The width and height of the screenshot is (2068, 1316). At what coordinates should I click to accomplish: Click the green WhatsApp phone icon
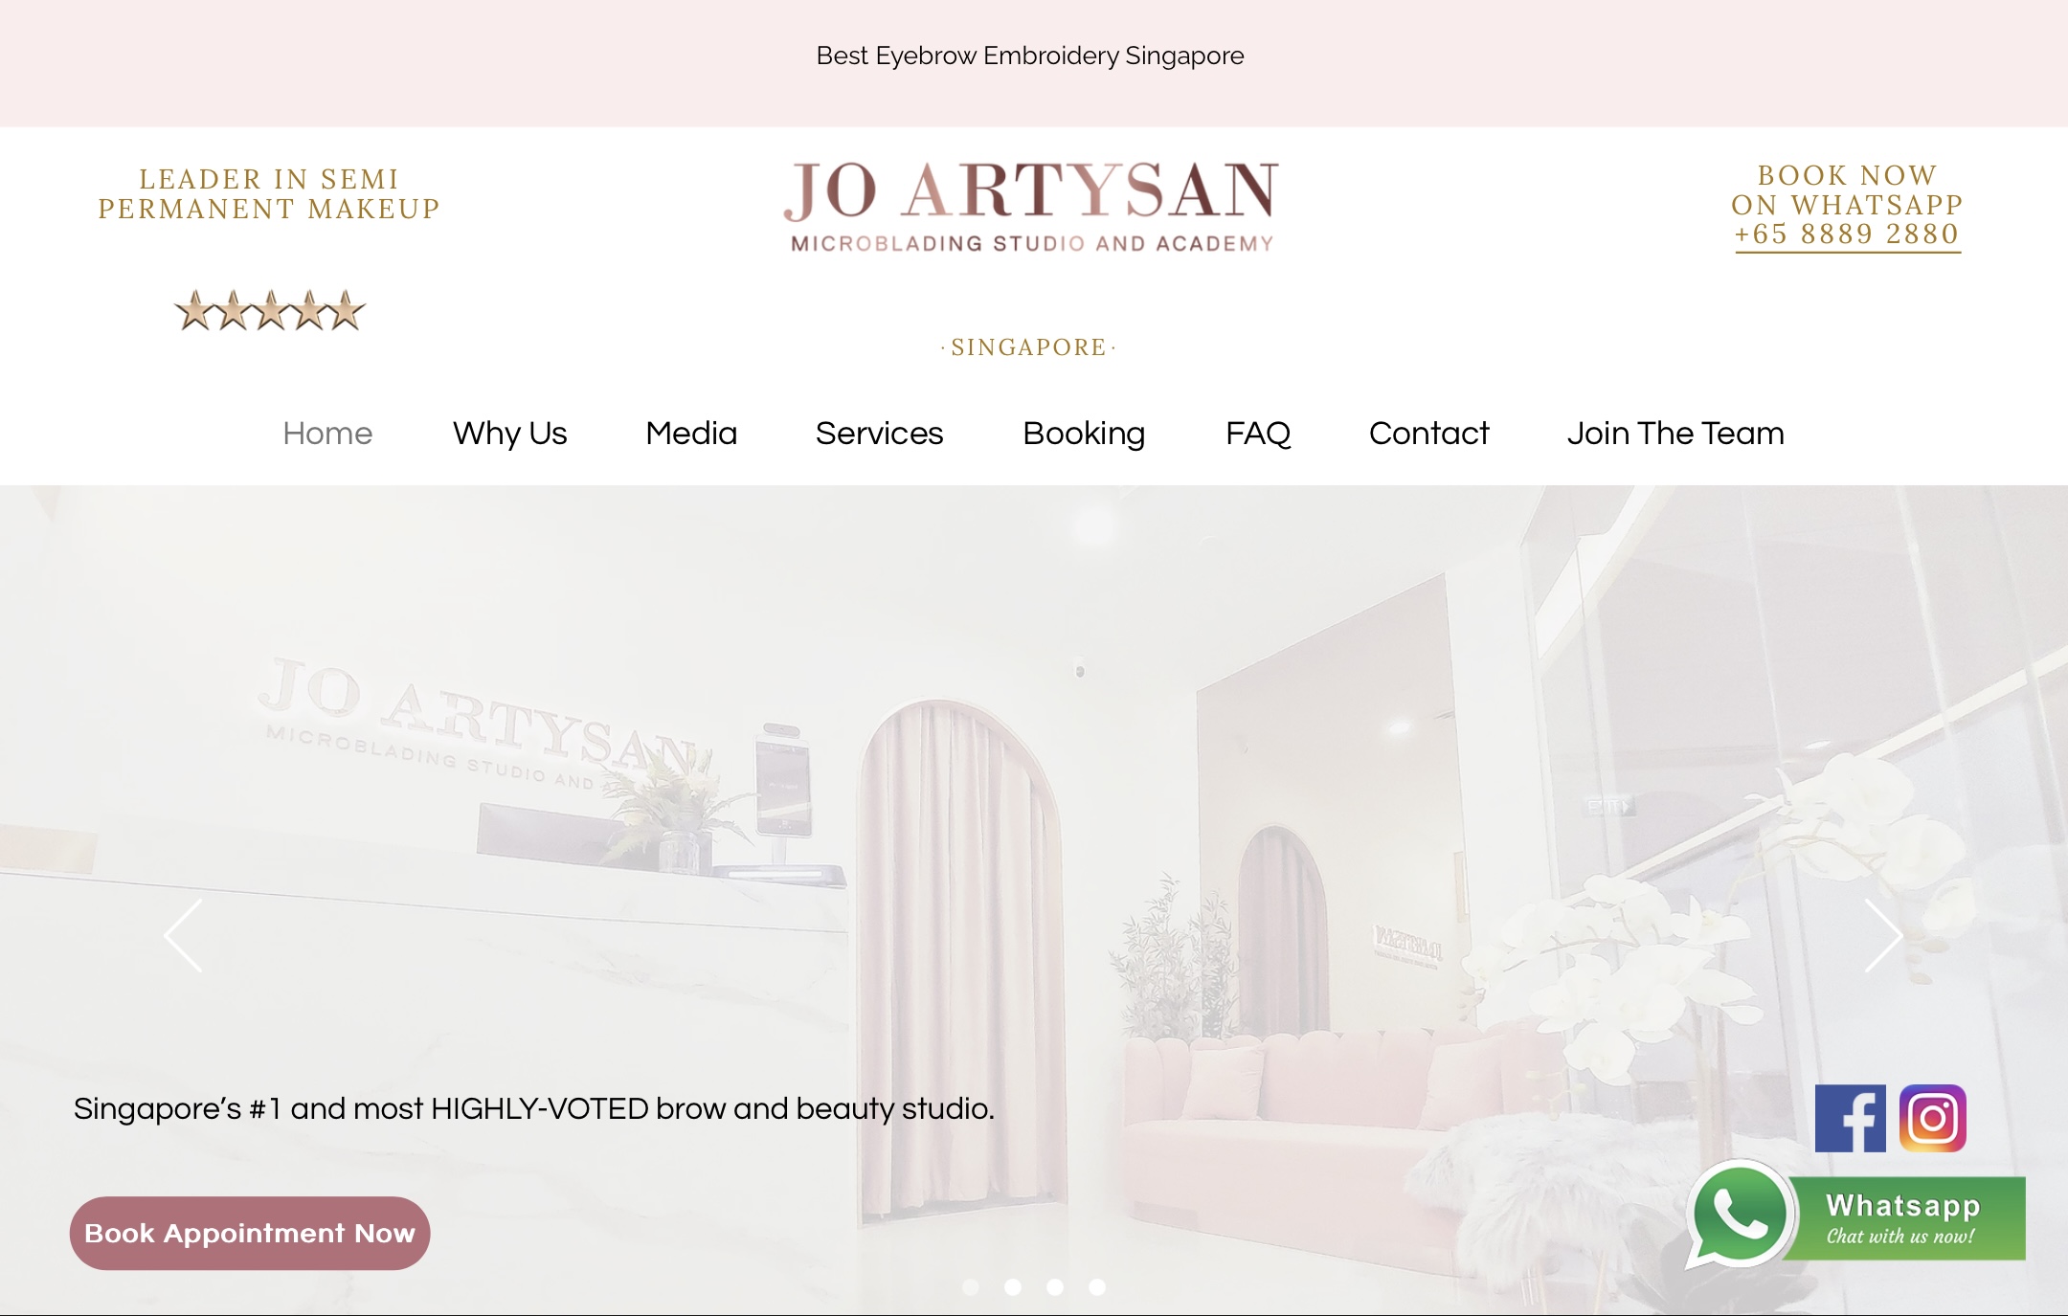click(x=1738, y=1214)
